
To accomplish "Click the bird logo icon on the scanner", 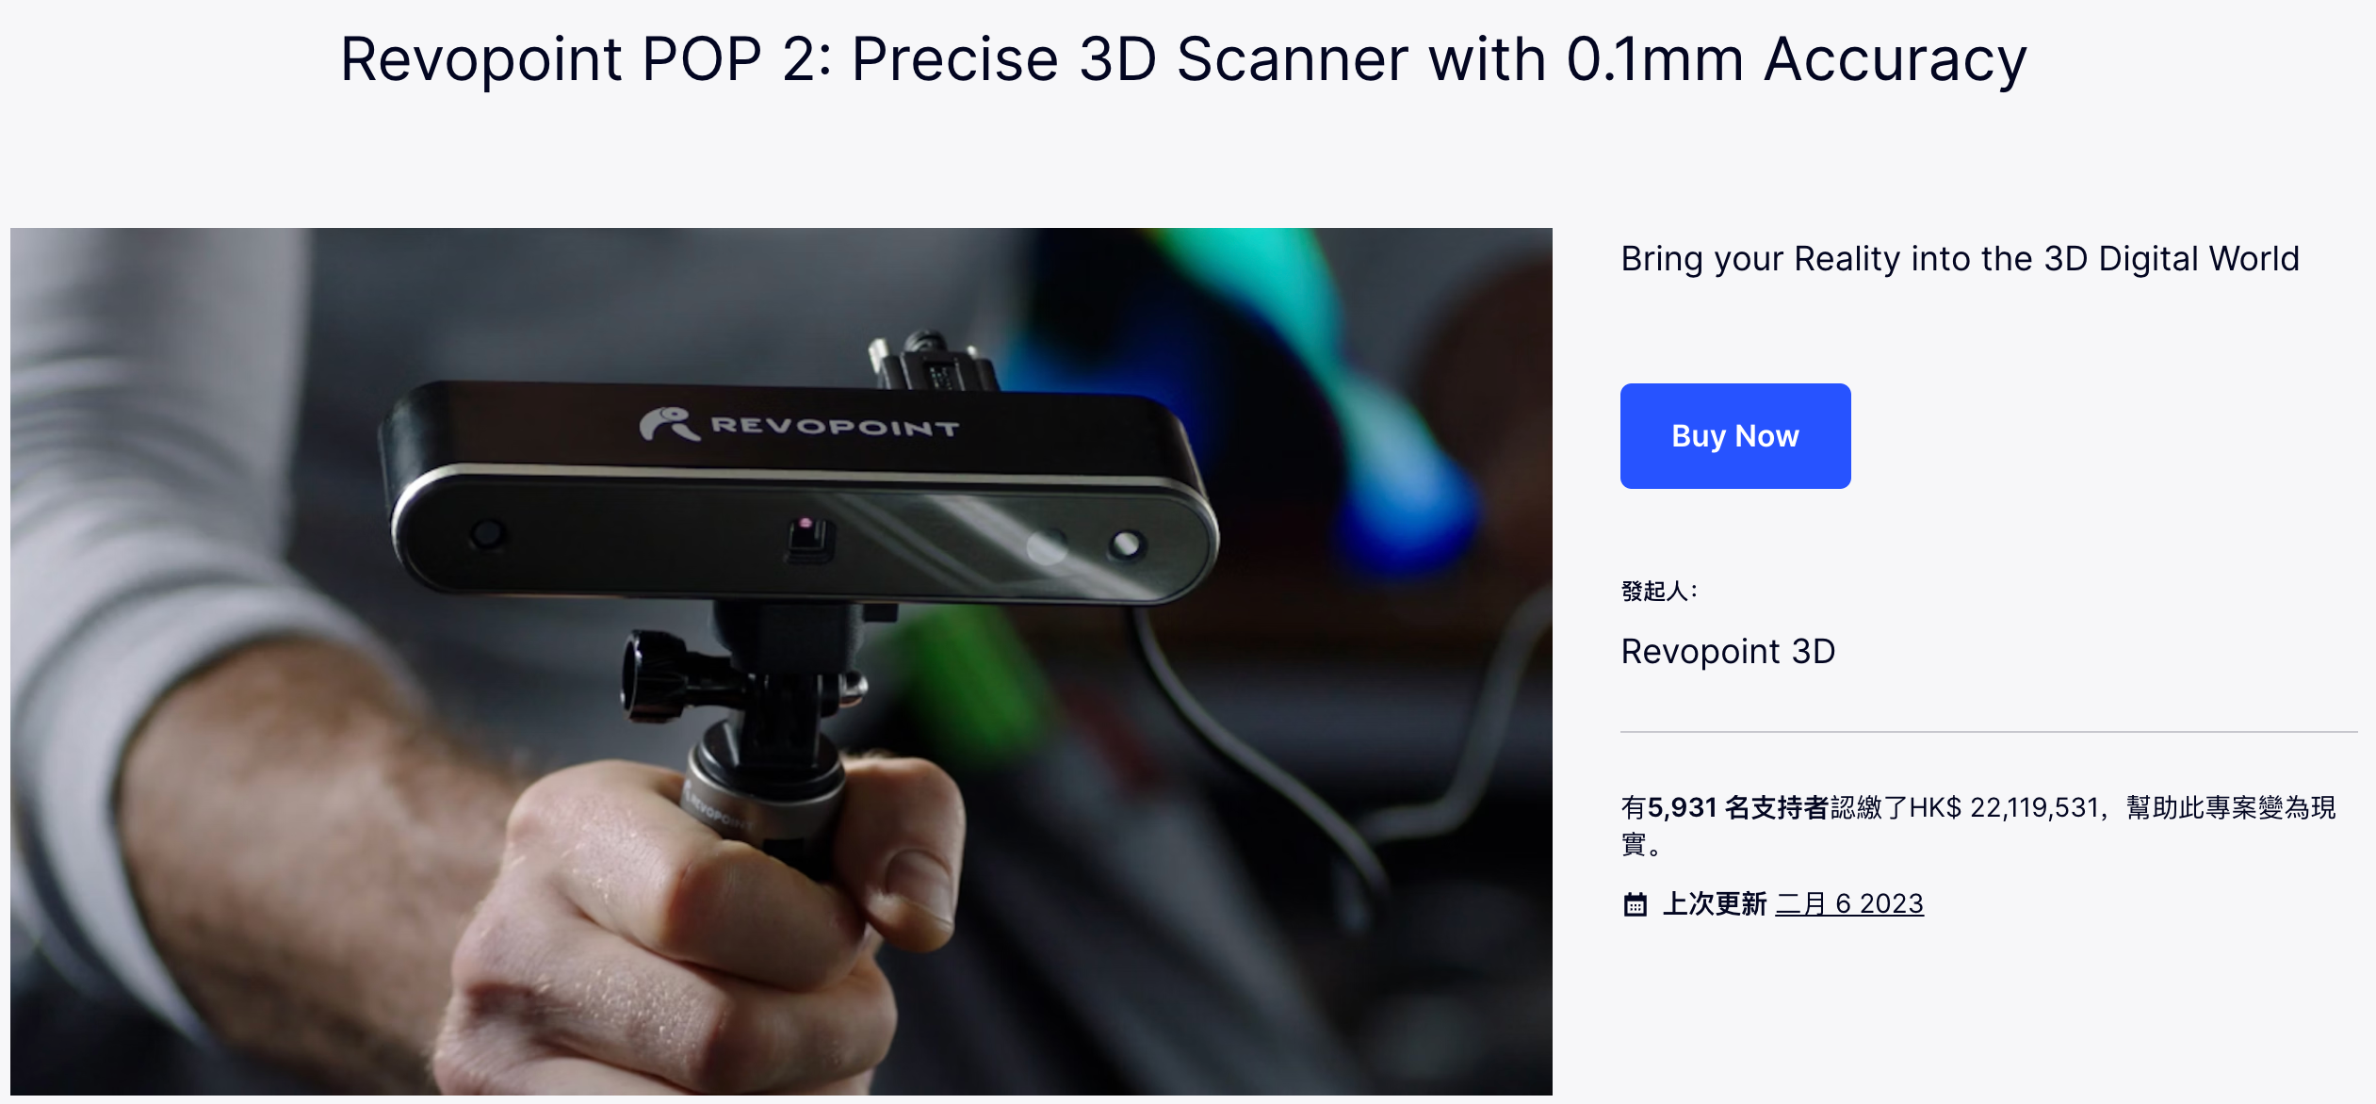I will click(x=668, y=425).
